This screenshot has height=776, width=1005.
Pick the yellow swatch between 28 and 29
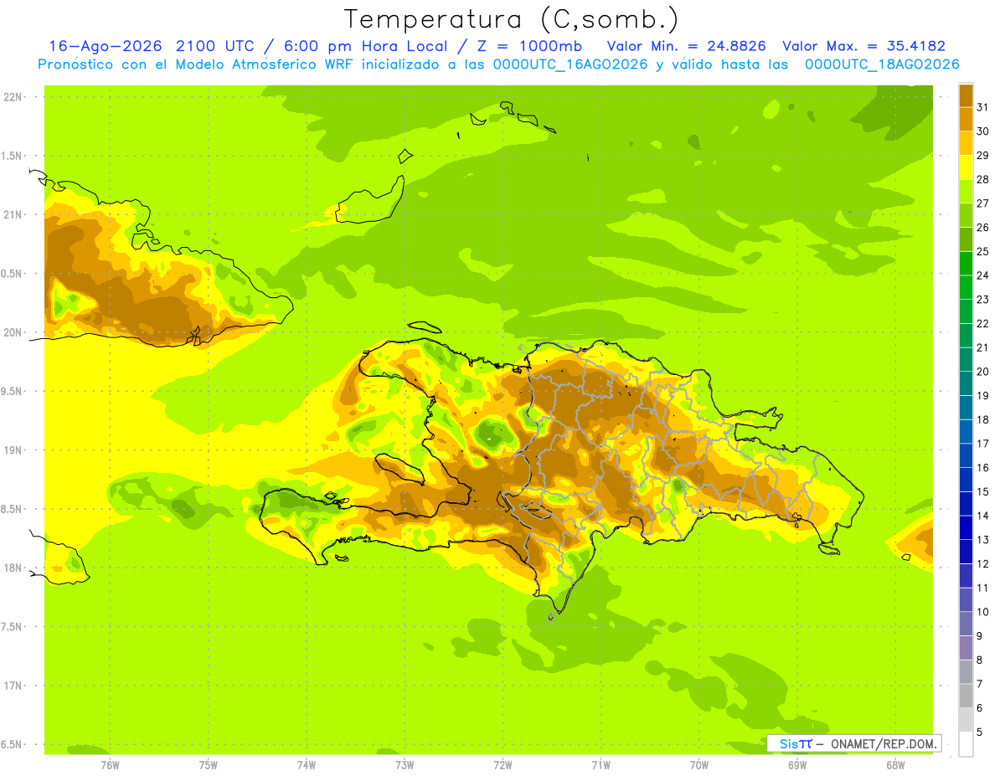pos(966,167)
